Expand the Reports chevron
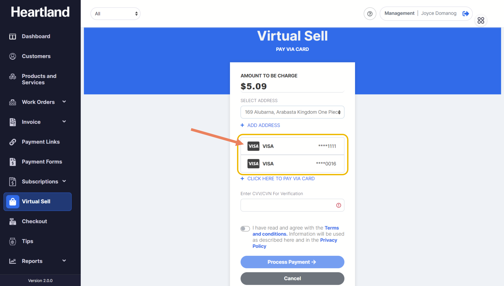Screen dimensions: 504x286 click(x=64, y=261)
